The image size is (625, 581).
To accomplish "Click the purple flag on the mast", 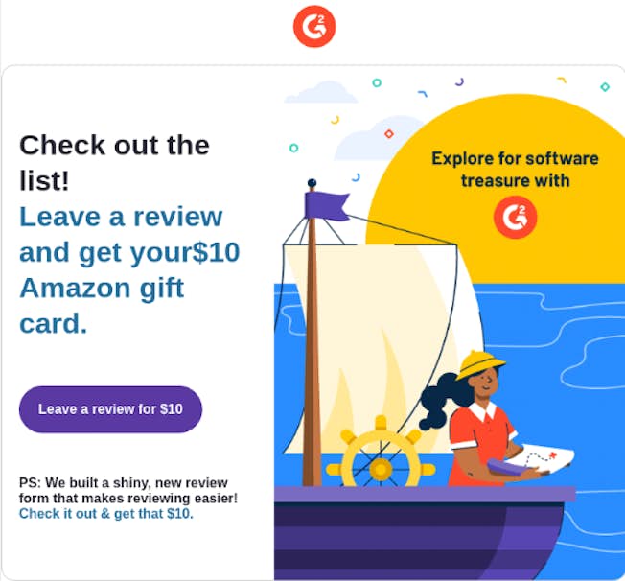I will 327,206.
